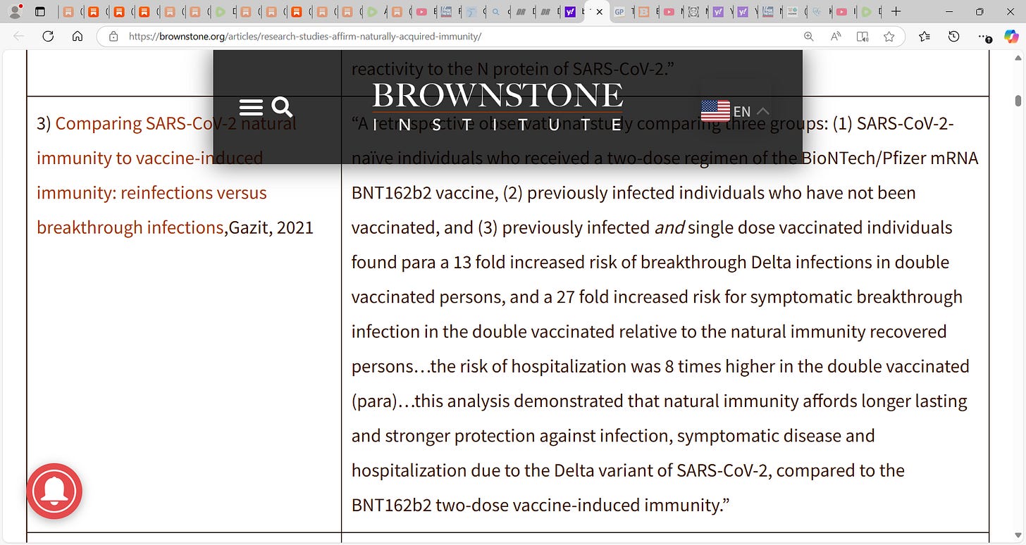The width and height of the screenshot is (1026, 545).
Task: Click the US flag language icon
Action: point(715,111)
